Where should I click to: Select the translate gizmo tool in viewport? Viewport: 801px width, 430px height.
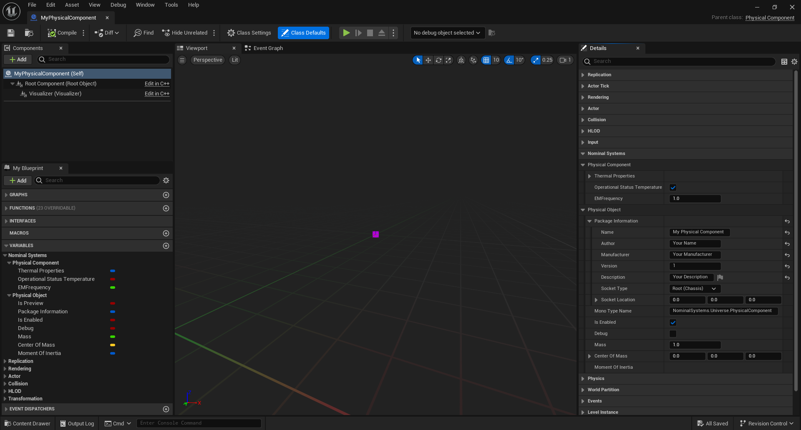(x=428, y=60)
